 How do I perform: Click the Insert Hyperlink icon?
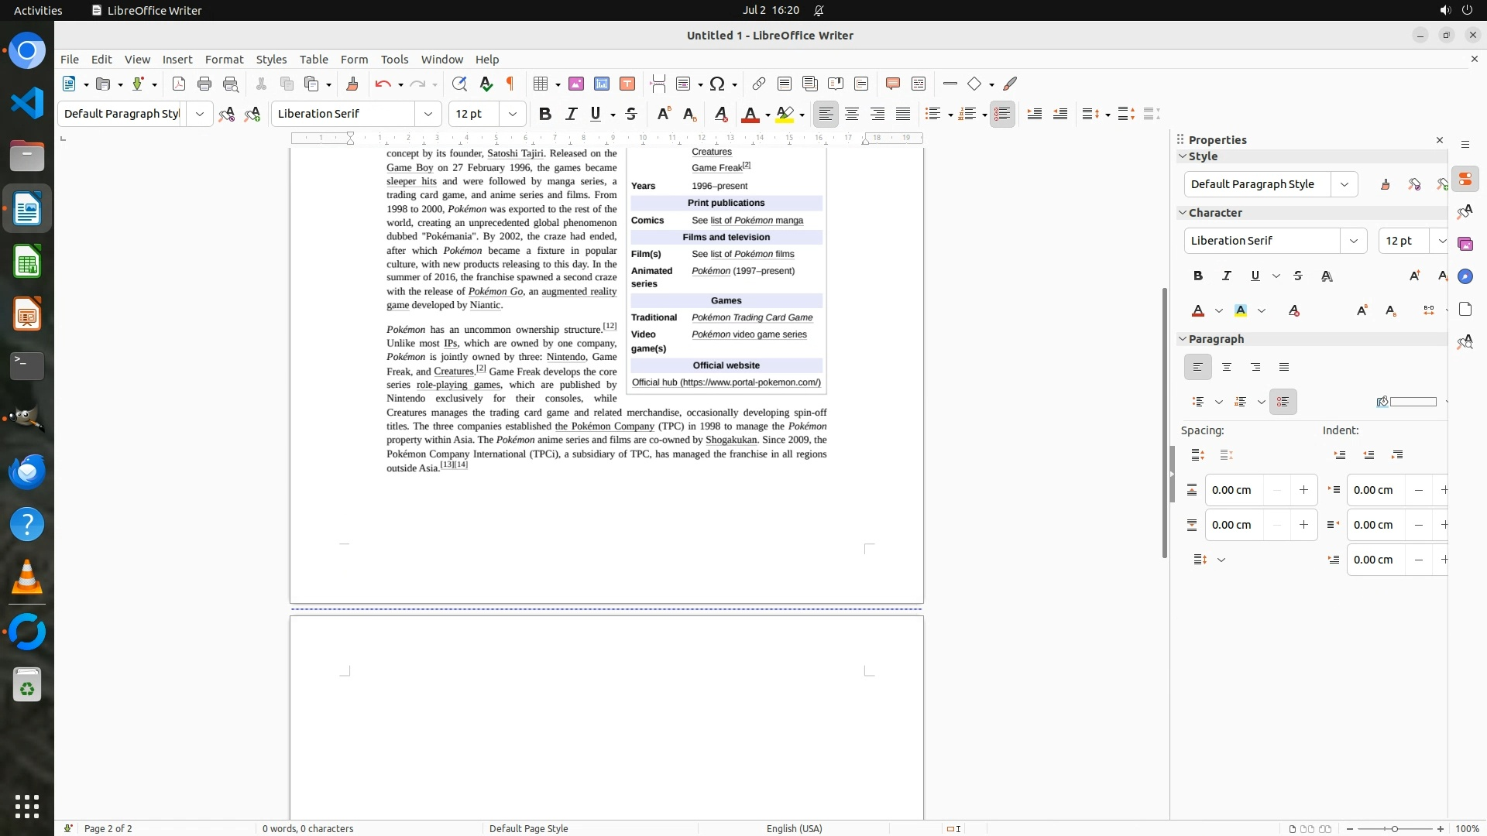pos(759,84)
